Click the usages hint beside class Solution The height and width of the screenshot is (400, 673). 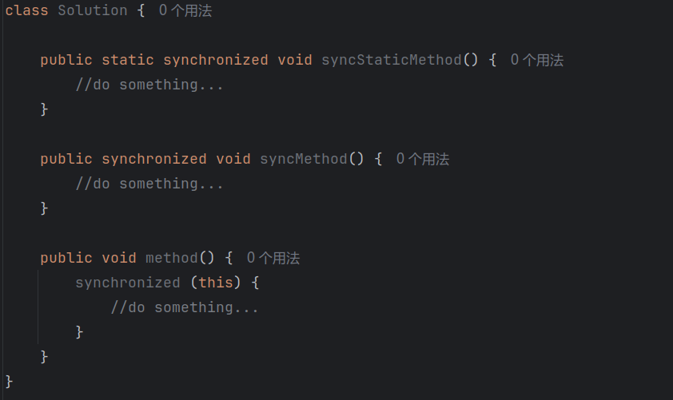click(185, 10)
